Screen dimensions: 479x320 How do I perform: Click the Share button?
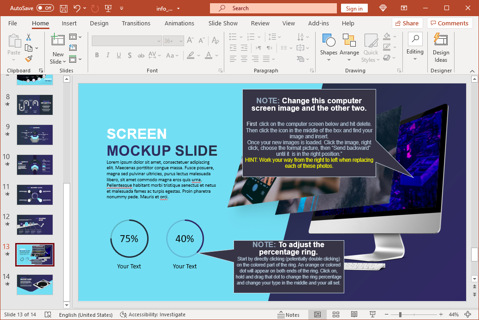point(407,23)
